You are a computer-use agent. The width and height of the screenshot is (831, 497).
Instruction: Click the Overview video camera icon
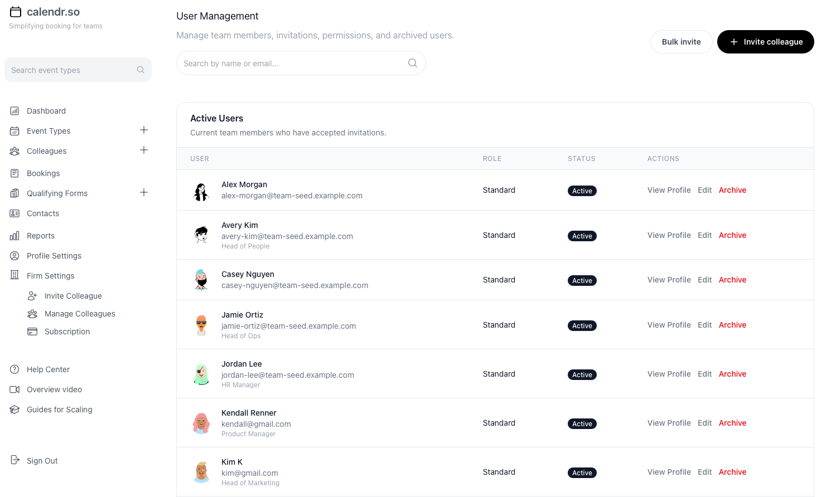(15, 389)
